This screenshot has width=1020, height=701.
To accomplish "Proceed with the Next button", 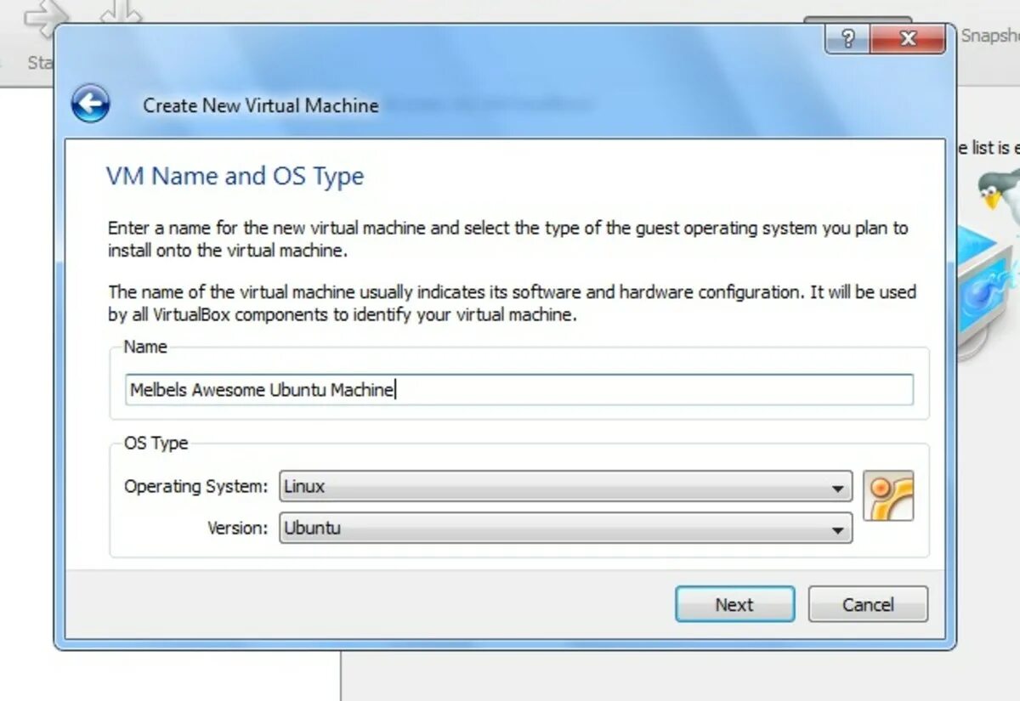I will point(735,604).
